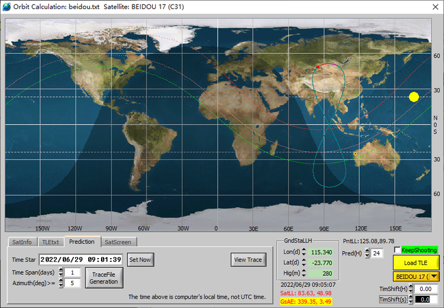This screenshot has width=444, height=308.
Task: Switch to the SatInfo tab
Action: coord(22,242)
